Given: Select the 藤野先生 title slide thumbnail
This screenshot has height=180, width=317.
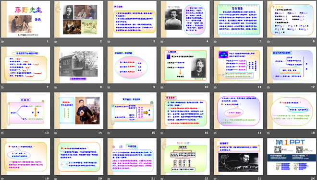Looking at the screenshot, I should click(x=25, y=19).
